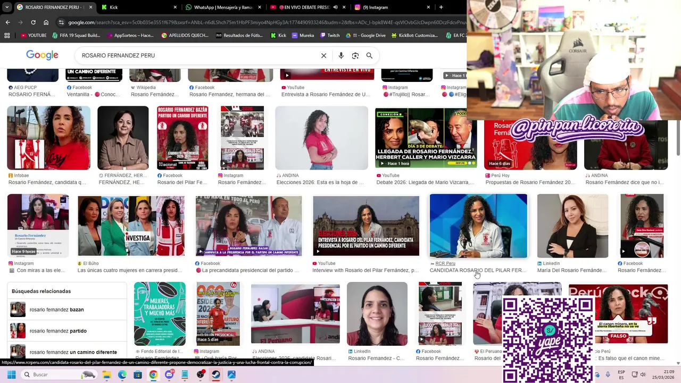Launch Microsoft Edge from the taskbar
The image size is (681, 383).
tap(122, 374)
